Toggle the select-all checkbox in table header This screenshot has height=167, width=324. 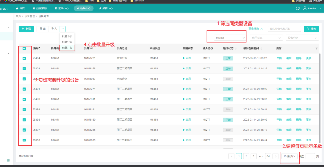tap(24, 48)
